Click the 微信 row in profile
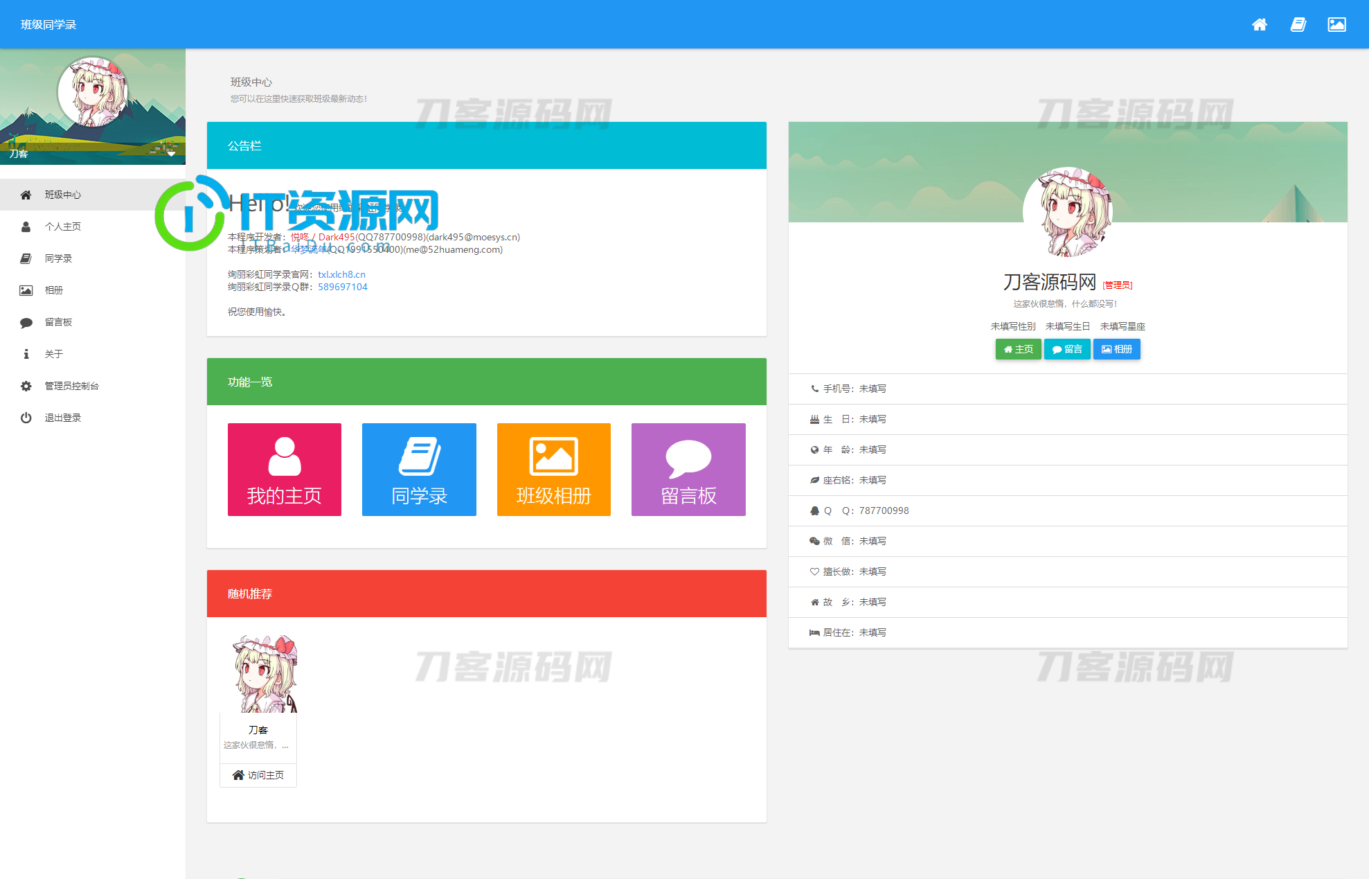The width and height of the screenshot is (1369, 879). [1068, 541]
